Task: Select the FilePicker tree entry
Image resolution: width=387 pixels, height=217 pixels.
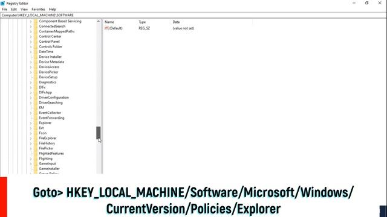Action: coord(46,148)
